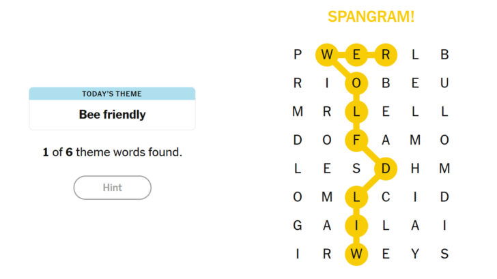Tap the letter U tile
Viewport: 497px width, 279px height.
pyautogui.click(x=444, y=83)
